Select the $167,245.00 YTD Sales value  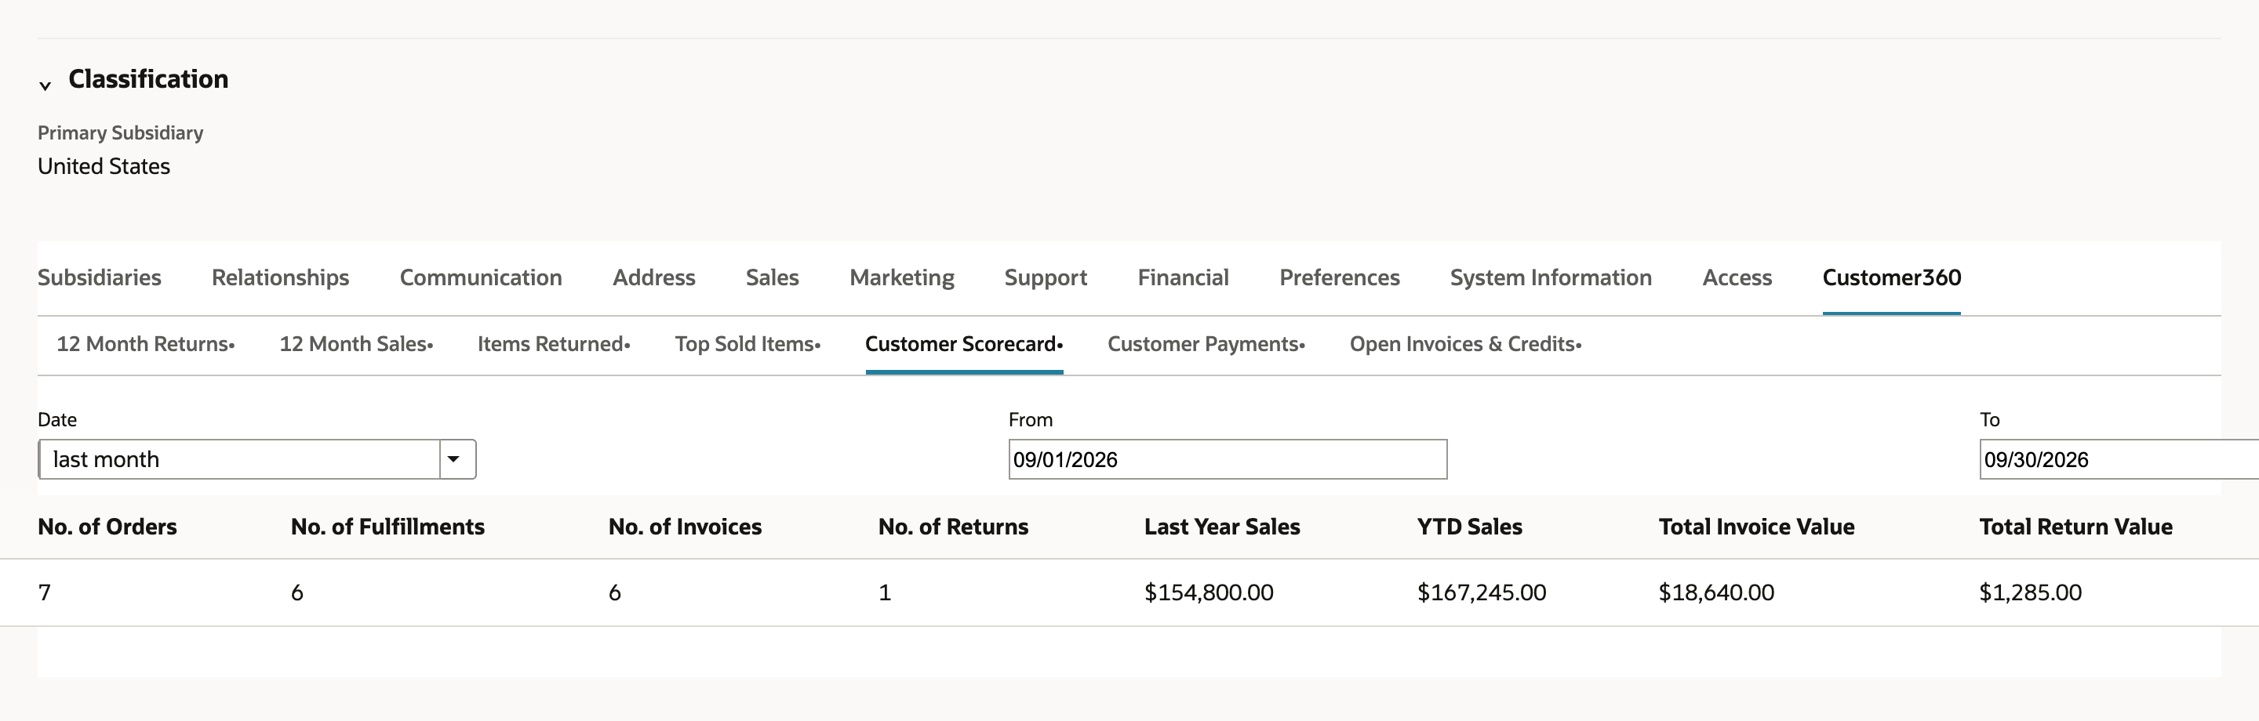1482,593
